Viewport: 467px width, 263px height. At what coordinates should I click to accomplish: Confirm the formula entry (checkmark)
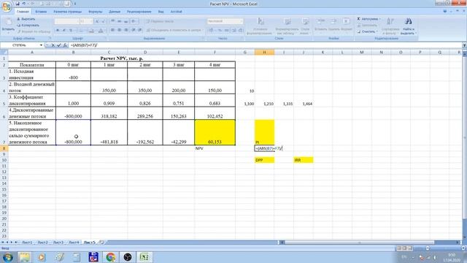pos(59,45)
